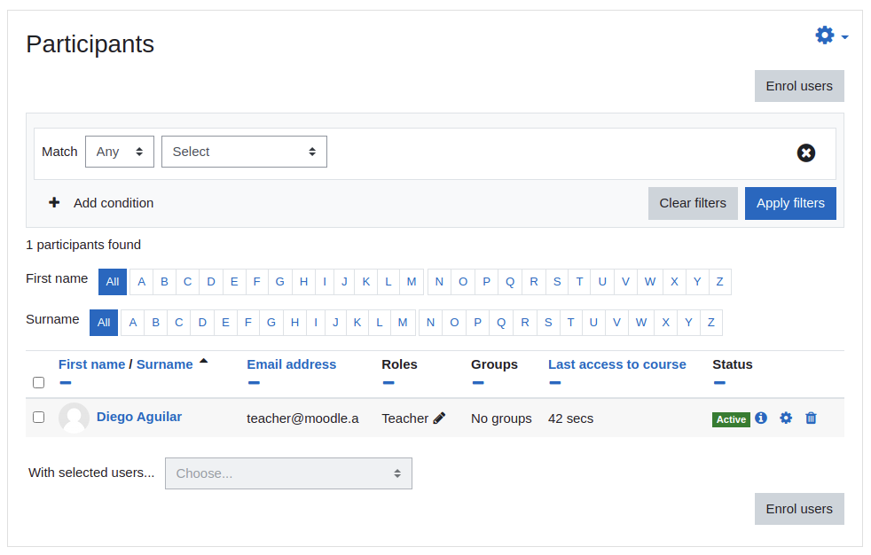Hide the Roles column via dash
Image resolution: width=871 pixels, height=555 pixels.
click(388, 382)
